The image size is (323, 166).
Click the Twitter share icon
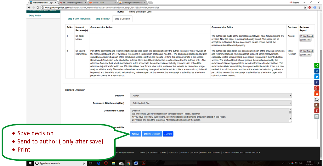[317, 77]
